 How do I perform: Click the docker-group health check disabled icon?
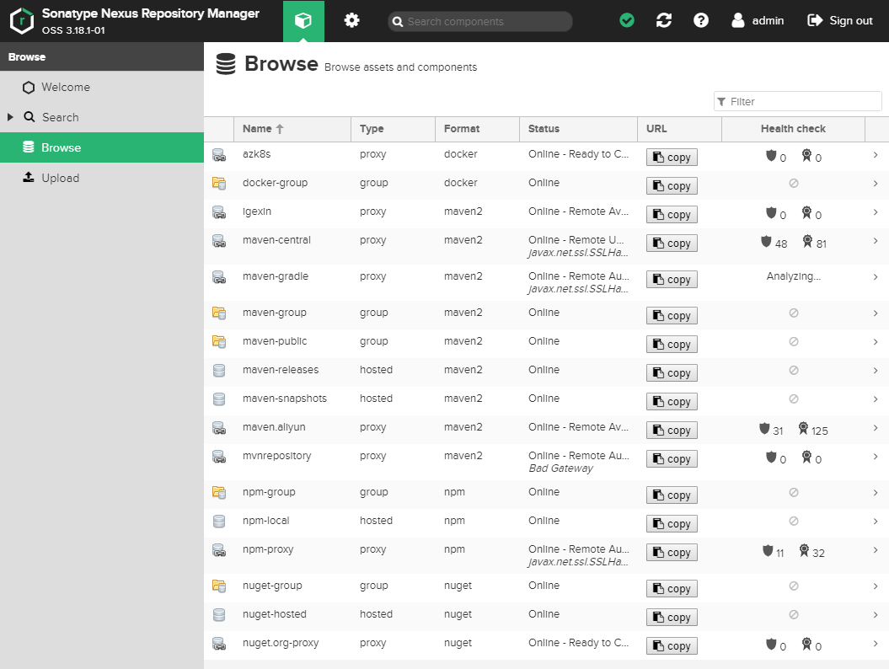(x=794, y=183)
